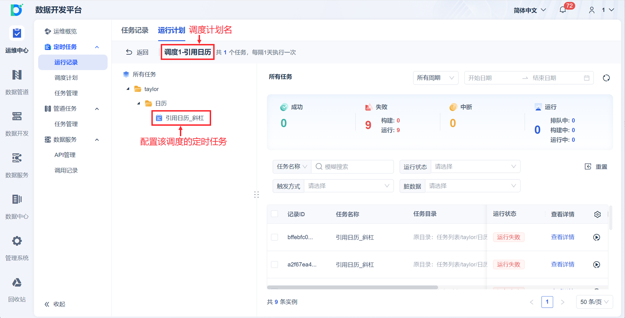This screenshot has width=625, height=318.
Task: Collapse the 日历 folder in task tree
Action: 139,103
